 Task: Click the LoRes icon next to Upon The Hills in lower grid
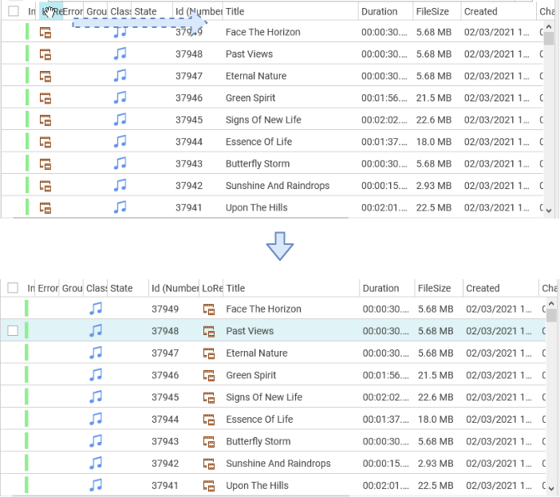click(x=210, y=485)
